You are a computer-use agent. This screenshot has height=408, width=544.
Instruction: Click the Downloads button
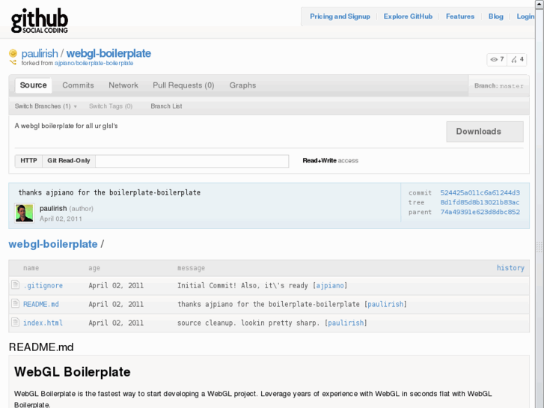pyautogui.click(x=485, y=132)
